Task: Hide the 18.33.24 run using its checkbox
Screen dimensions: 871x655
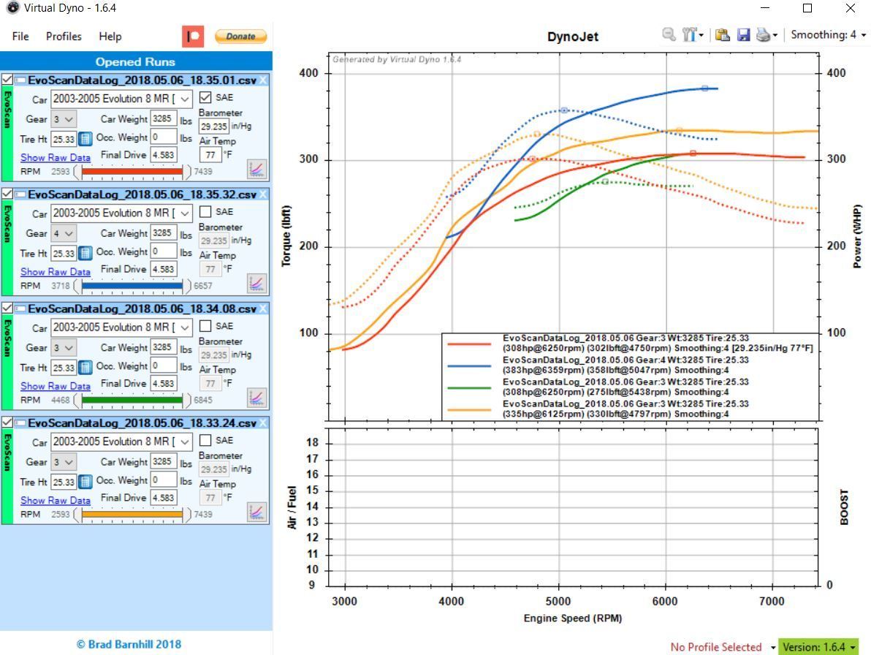Action: pyautogui.click(x=7, y=423)
